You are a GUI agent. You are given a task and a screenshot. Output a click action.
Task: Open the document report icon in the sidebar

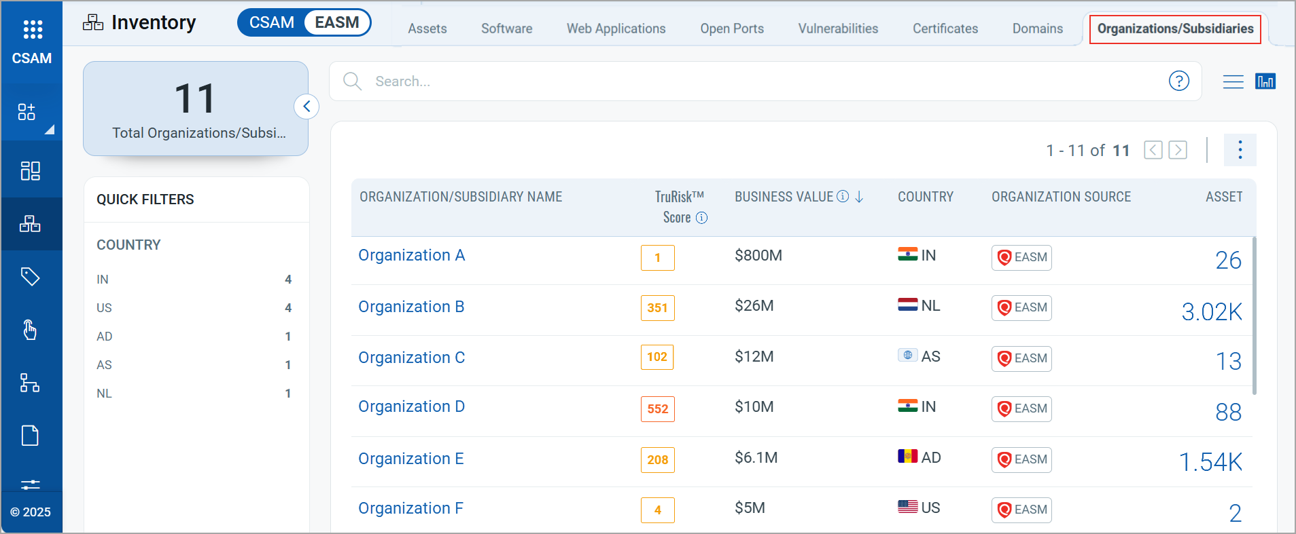(30, 435)
